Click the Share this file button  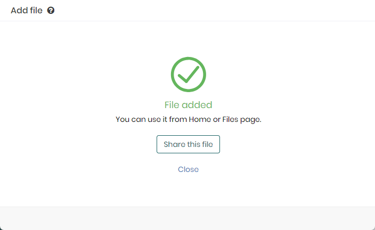(x=188, y=144)
